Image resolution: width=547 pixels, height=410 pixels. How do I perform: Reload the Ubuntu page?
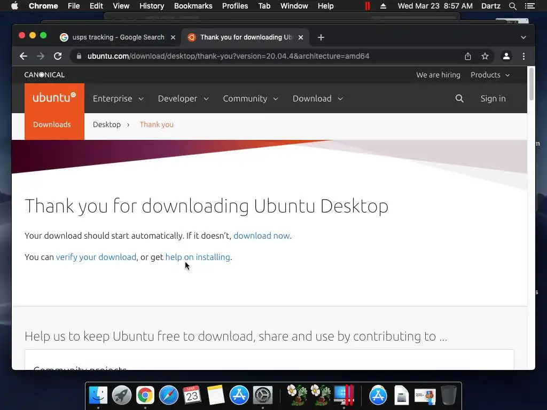58,56
